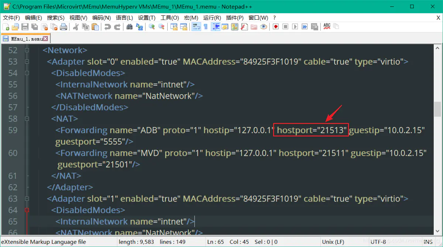Redo the last undone edit
The image size is (443, 247).
tap(117, 27)
